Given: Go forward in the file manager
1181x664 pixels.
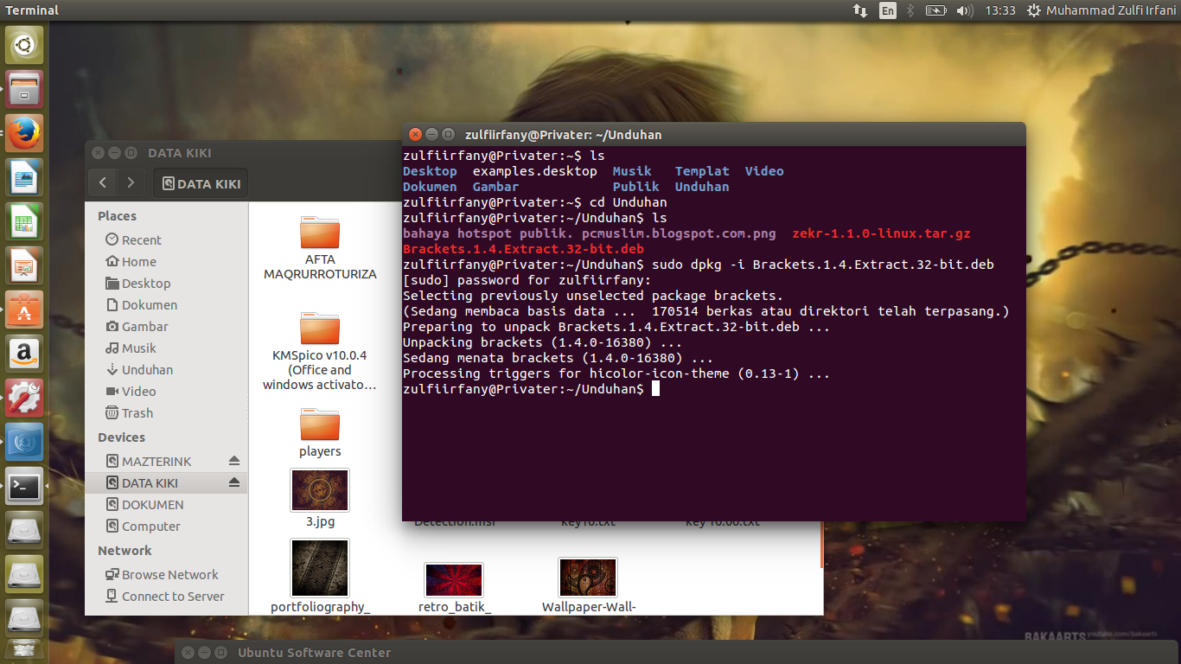Looking at the screenshot, I should [131, 182].
